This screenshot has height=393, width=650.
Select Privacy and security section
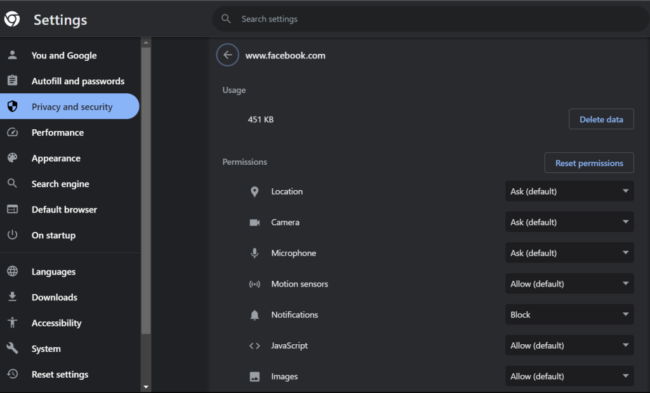70,106
